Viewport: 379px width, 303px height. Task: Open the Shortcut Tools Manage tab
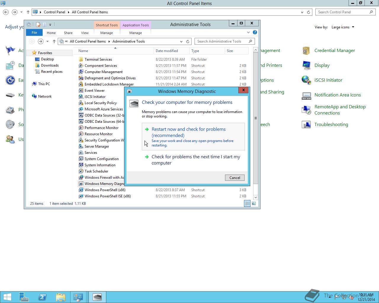107,33
